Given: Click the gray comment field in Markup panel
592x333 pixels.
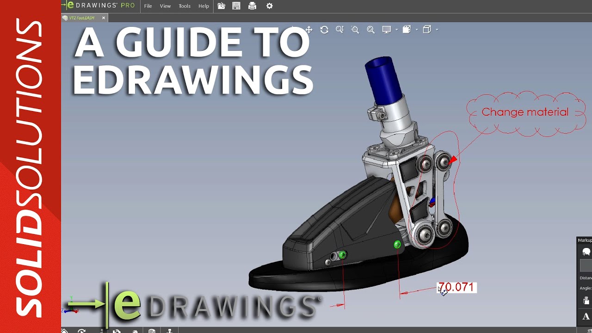Looking at the screenshot, I should point(586,265).
